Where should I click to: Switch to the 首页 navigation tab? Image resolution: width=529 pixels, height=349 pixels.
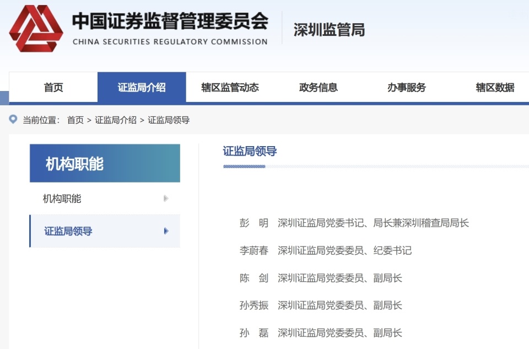coord(53,87)
